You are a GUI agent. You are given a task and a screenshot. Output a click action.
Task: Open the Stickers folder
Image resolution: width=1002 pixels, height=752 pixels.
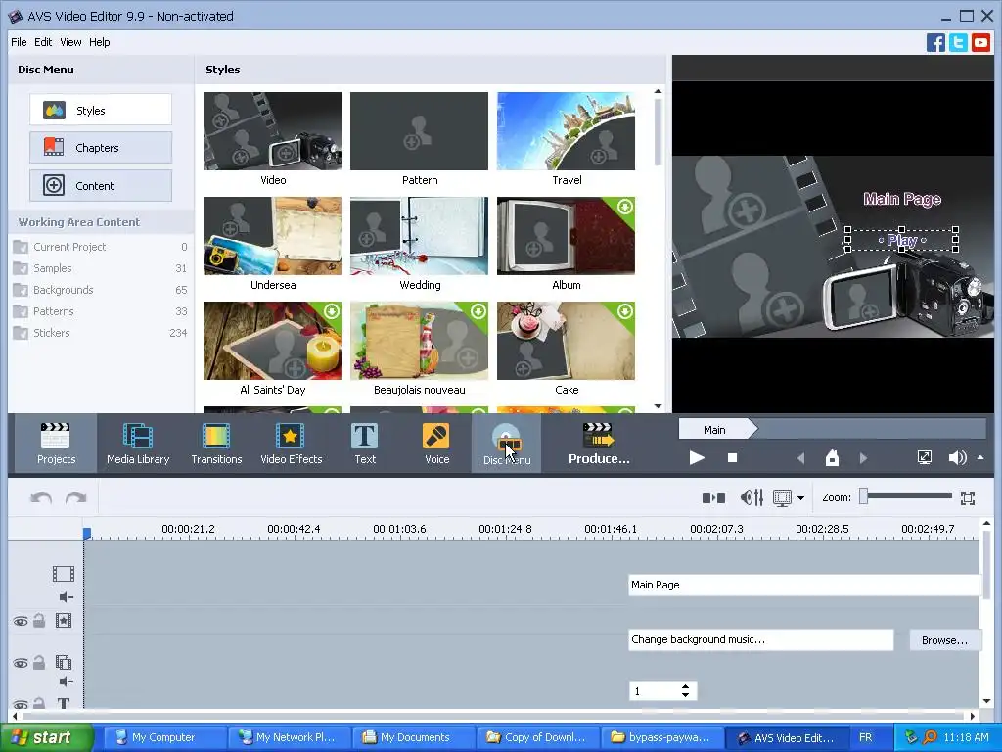(100, 333)
